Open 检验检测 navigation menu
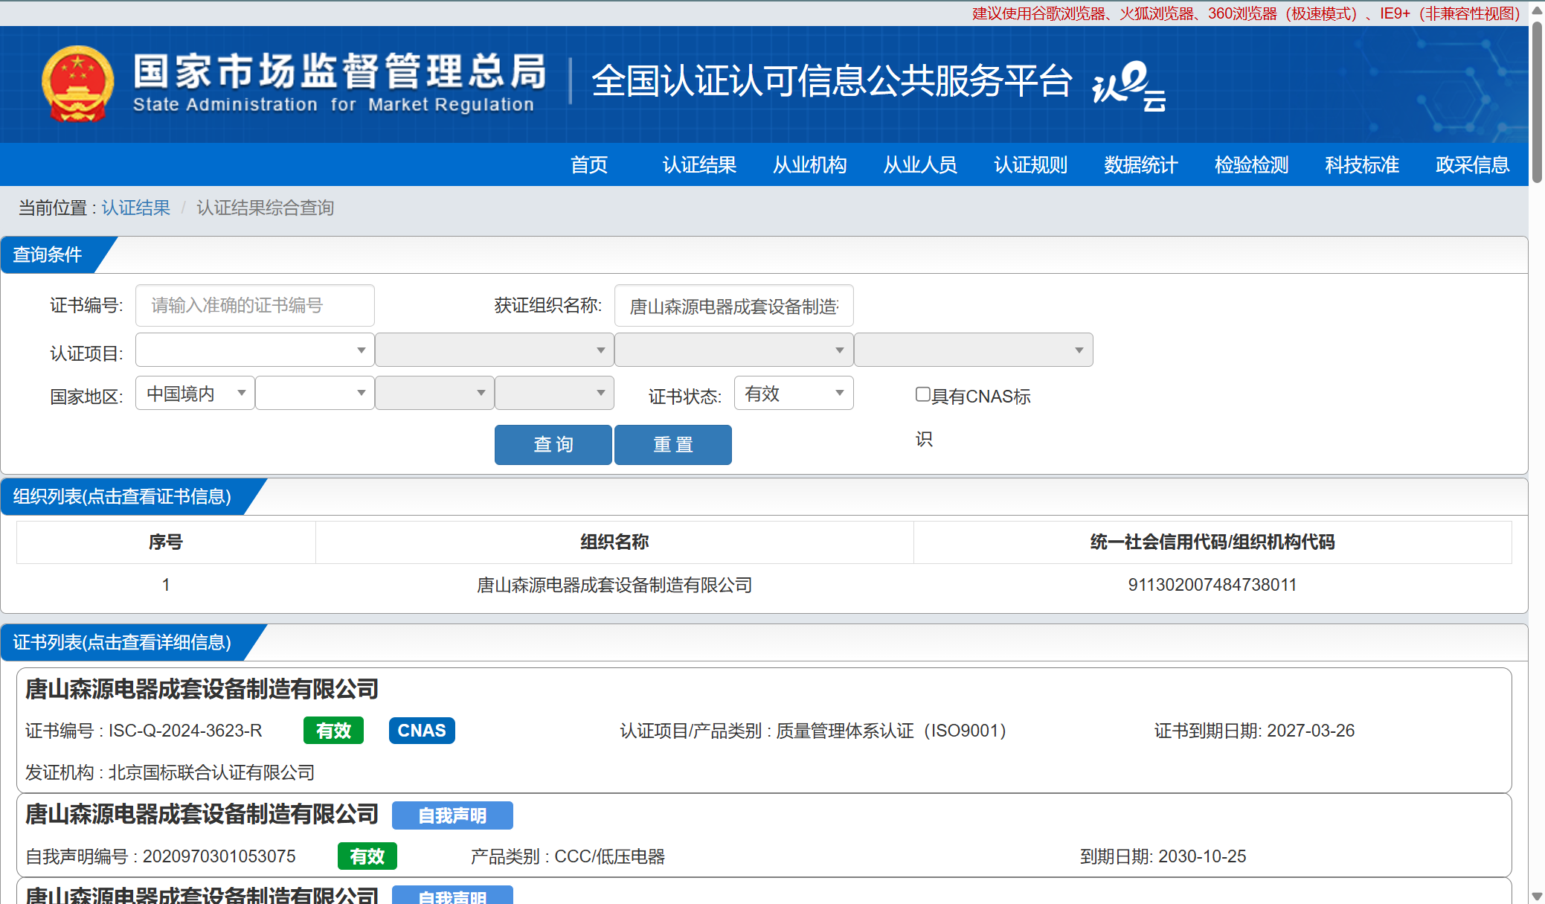This screenshot has width=1545, height=904. (x=1252, y=164)
